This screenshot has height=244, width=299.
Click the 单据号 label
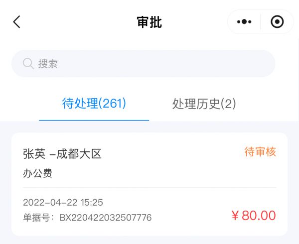click(x=39, y=218)
